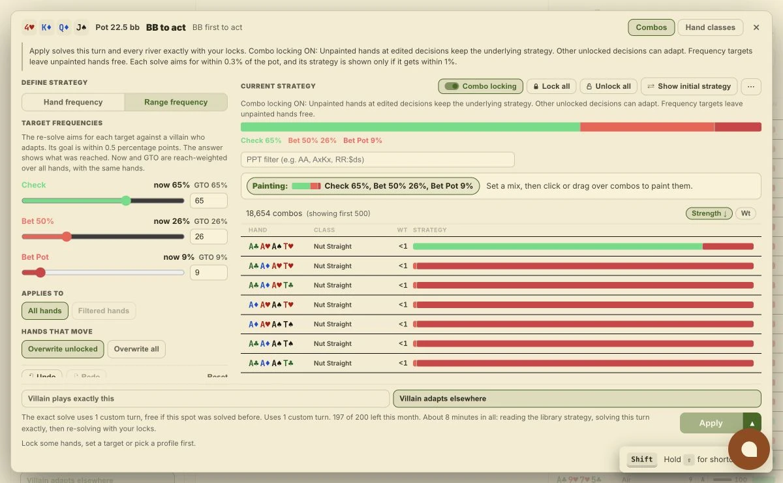This screenshot has width=783, height=483.
Task: Choose the Overwrite all option
Action: [136, 349]
